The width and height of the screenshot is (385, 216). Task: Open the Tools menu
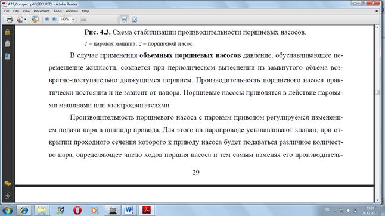(x=57, y=11)
